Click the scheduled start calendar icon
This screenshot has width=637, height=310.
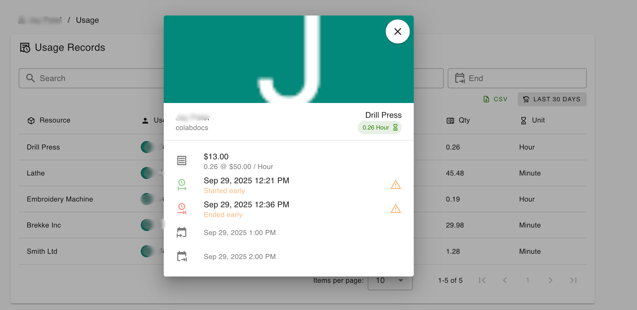point(182,232)
